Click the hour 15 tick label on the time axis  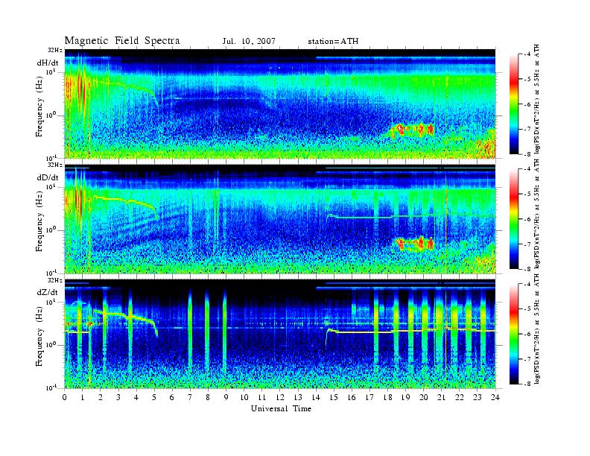334,397
